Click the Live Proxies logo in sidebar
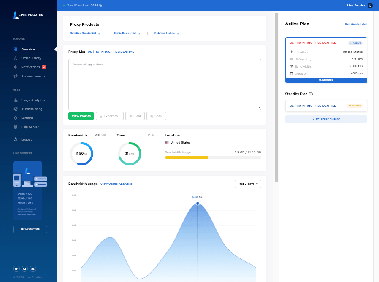The height and width of the screenshot is (282, 379). click(x=28, y=15)
